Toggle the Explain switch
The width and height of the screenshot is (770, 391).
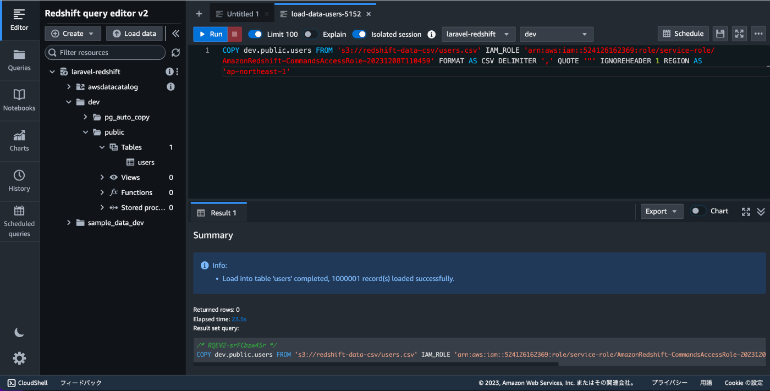tap(311, 34)
